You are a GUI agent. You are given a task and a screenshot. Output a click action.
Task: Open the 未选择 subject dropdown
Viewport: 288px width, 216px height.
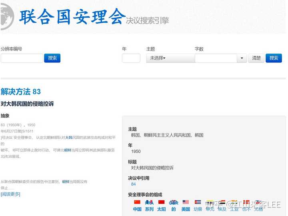170,58
